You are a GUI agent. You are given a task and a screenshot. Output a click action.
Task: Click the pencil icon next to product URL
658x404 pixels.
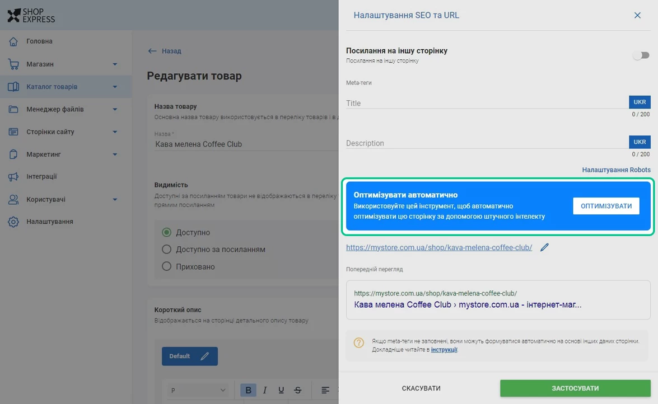[544, 247]
